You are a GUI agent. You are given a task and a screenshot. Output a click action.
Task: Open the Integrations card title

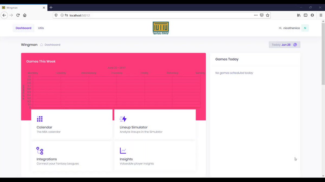point(47,159)
